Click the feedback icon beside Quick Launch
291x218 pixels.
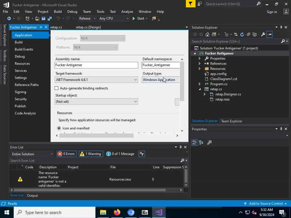click(200, 4)
